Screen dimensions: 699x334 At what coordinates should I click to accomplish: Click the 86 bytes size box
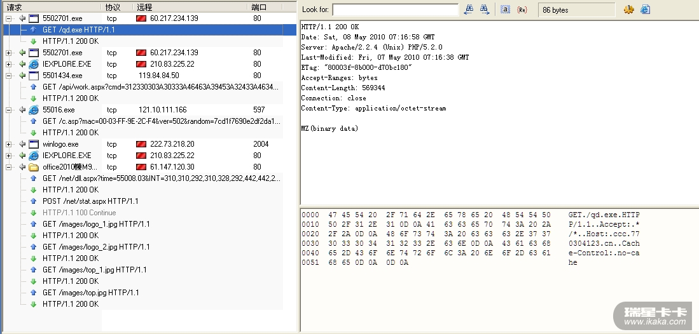(576, 10)
